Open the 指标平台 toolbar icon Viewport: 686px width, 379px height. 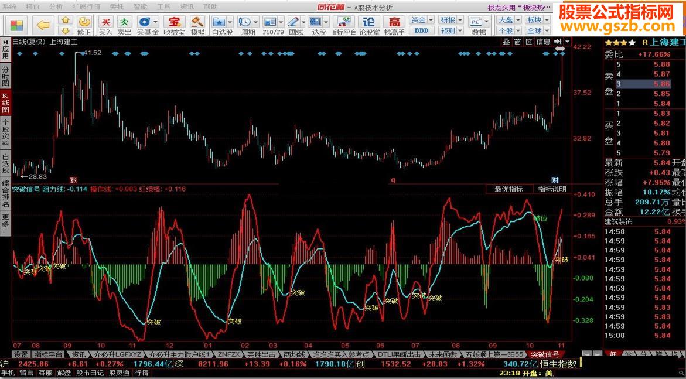click(x=343, y=25)
